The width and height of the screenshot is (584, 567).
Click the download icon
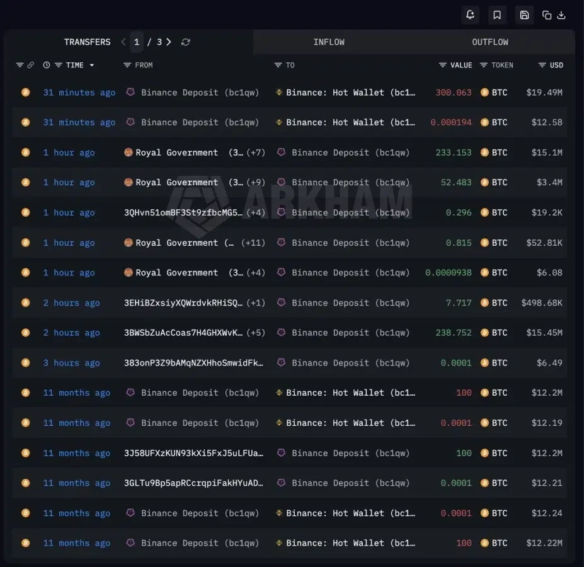point(561,15)
